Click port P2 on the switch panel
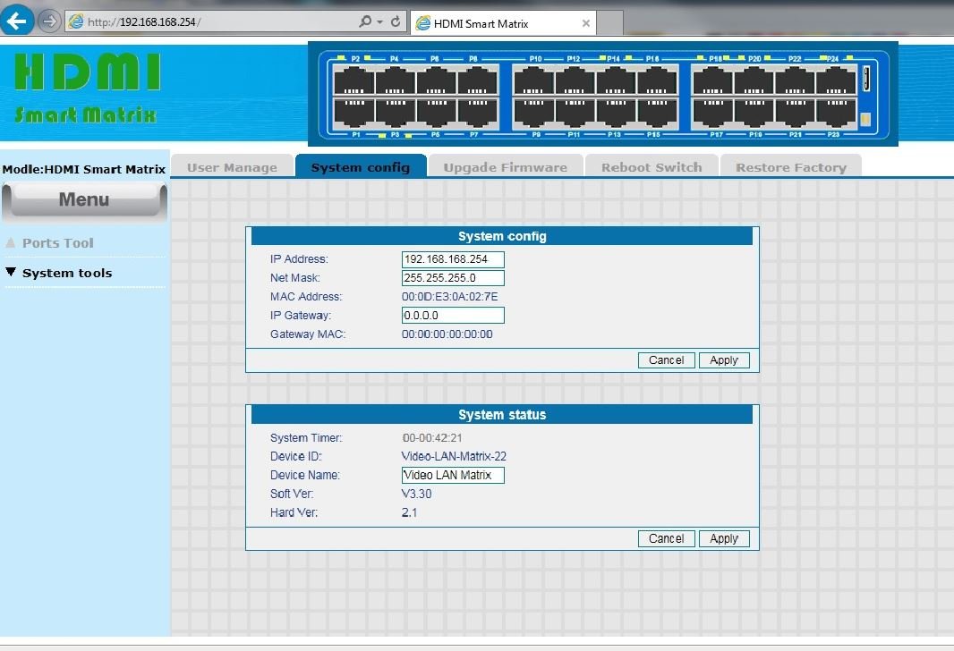The width and height of the screenshot is (954, 651). (x=353, y=80)
